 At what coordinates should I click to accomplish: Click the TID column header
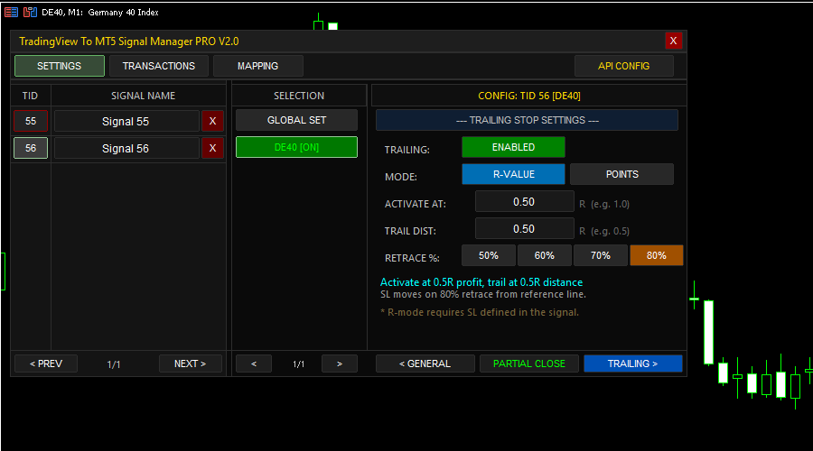click(x=30, y=96)
